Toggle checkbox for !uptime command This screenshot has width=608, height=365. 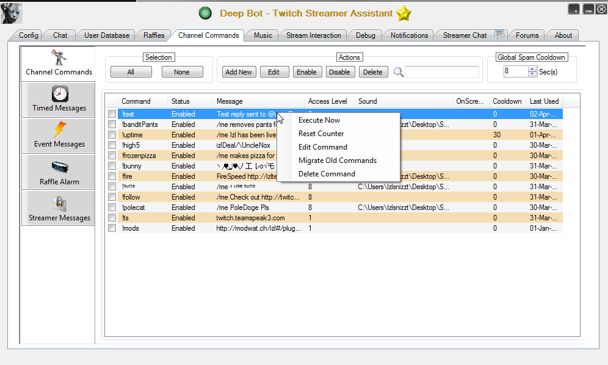[112, 135]
